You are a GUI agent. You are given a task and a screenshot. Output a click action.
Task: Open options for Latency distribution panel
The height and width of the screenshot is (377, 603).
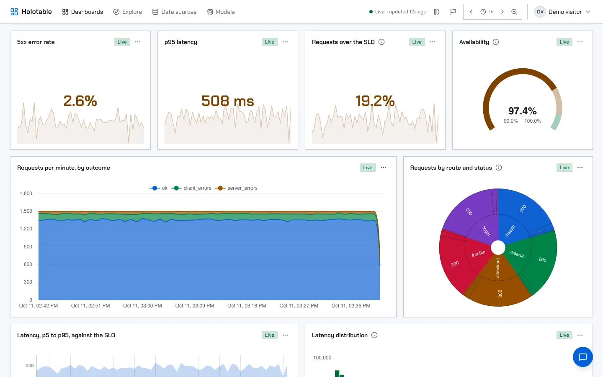pos(580,335)
